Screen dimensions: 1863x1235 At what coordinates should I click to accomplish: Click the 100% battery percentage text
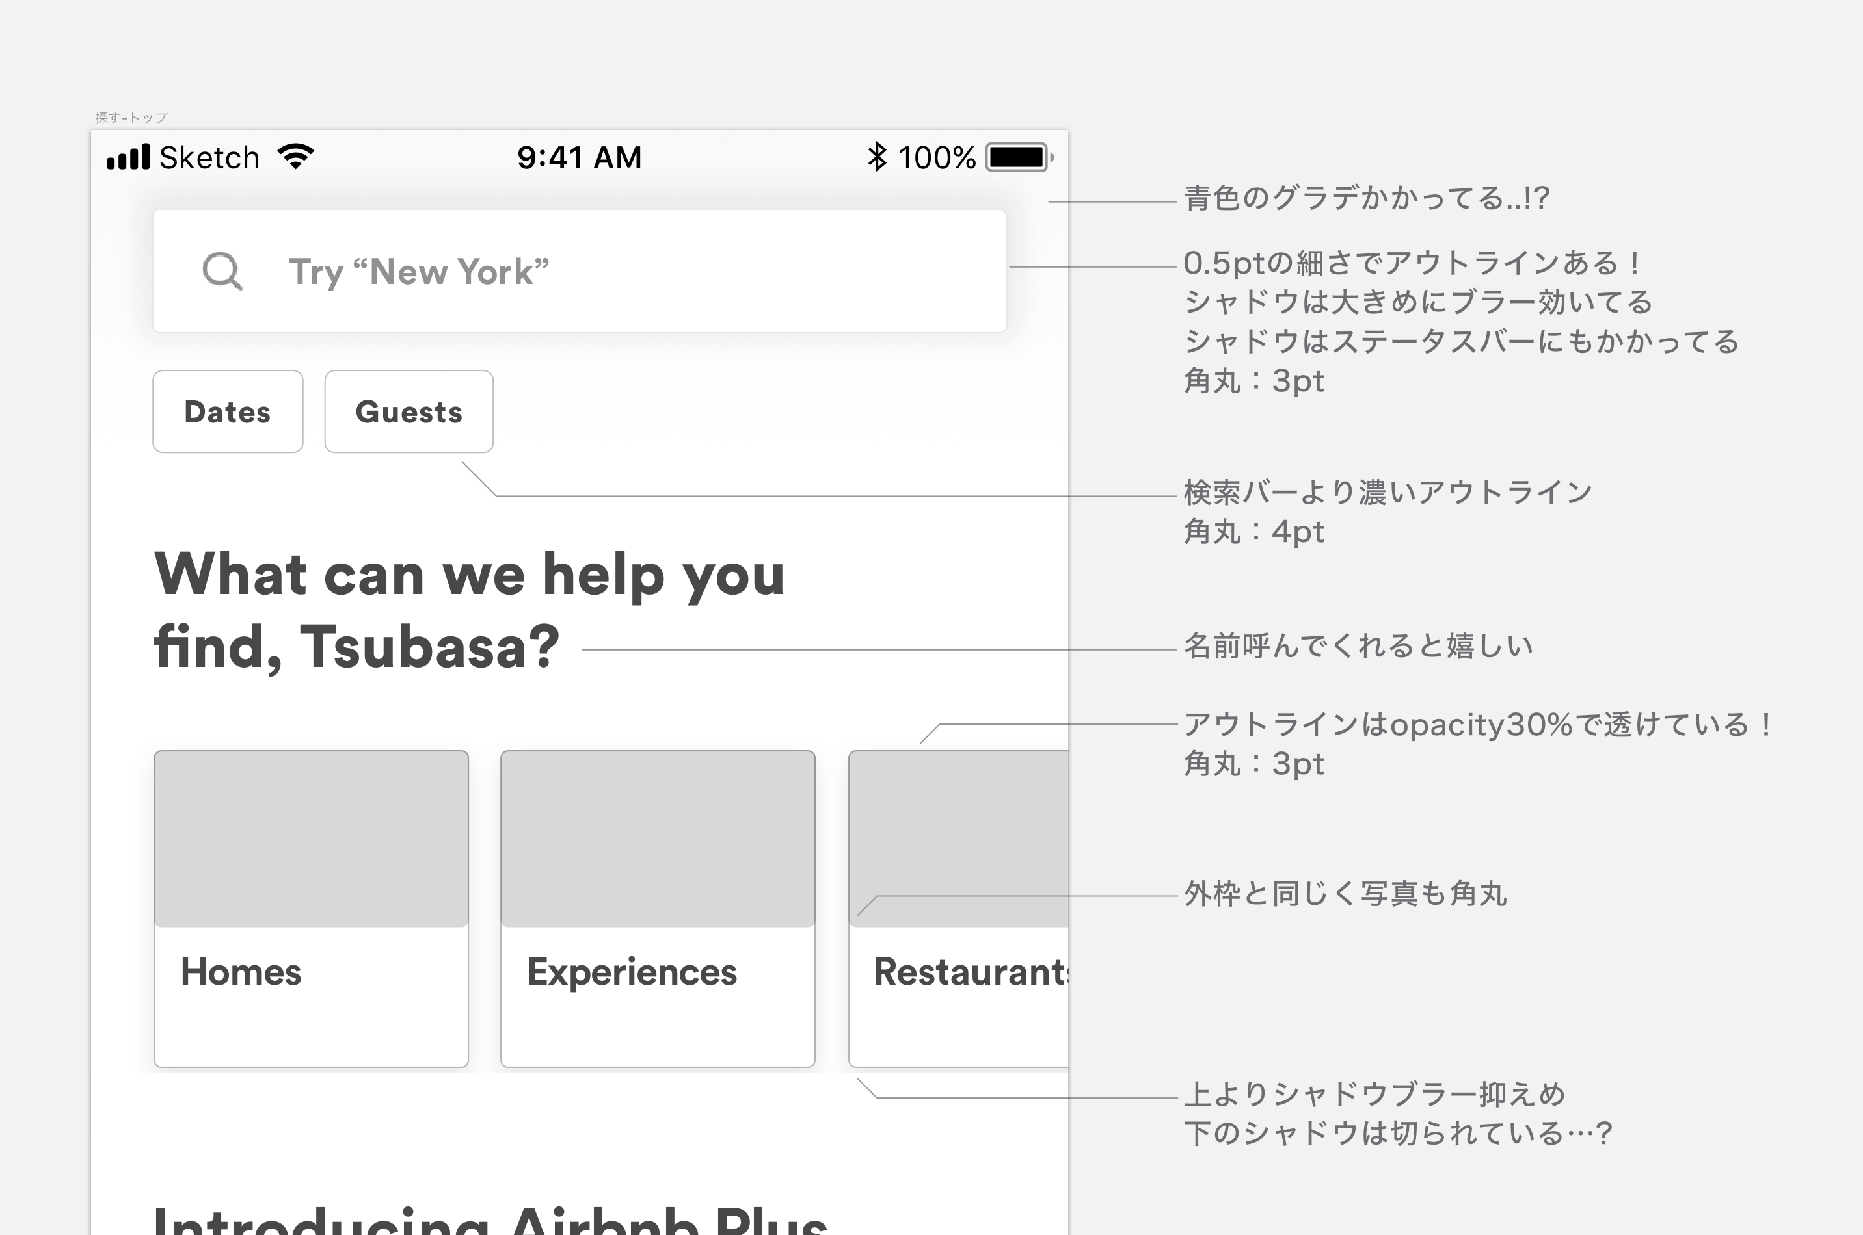click(937, 157)
